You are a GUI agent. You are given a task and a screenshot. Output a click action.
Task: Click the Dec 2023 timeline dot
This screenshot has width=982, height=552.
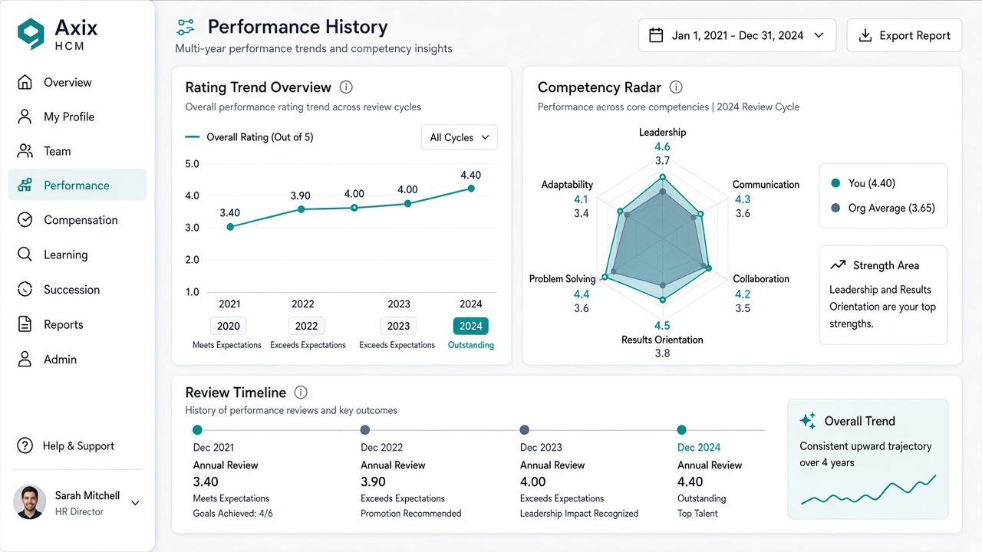coord(524,430)
